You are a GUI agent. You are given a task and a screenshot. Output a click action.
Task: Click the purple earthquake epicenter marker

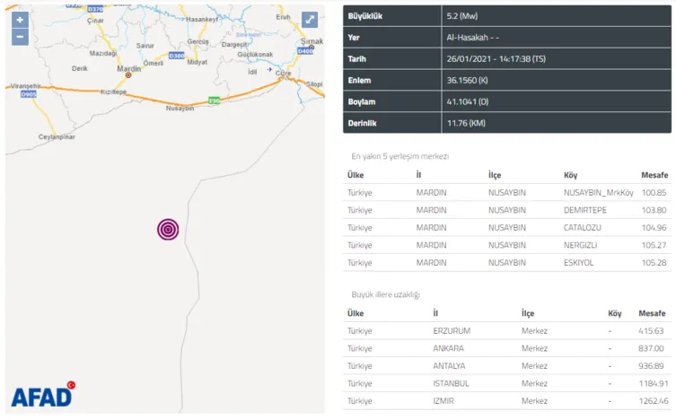click(x=168, y=230)
